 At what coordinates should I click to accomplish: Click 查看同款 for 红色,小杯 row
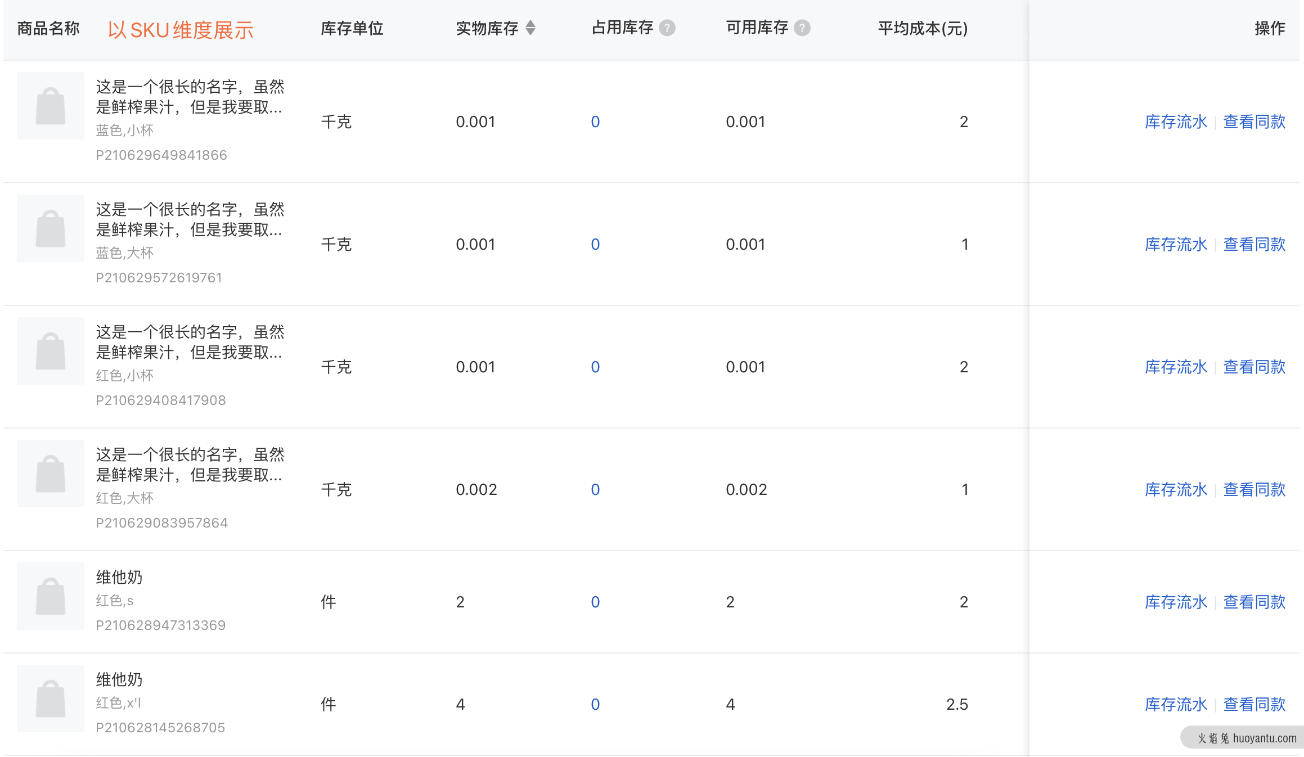(x=1254, y=367)
